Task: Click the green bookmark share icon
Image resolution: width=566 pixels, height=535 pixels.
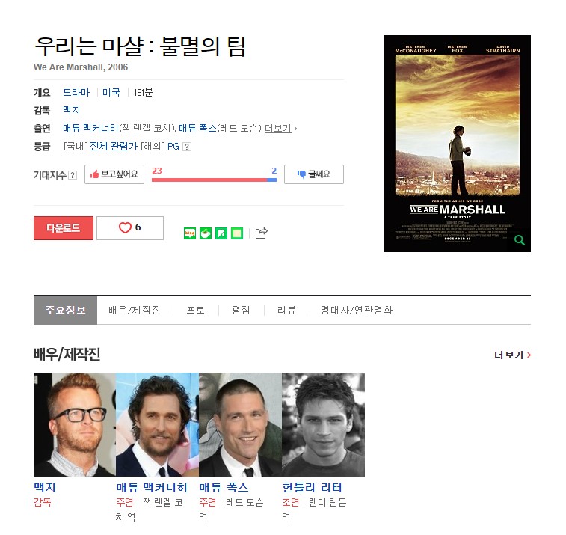Action: click(x=221, y=233)
